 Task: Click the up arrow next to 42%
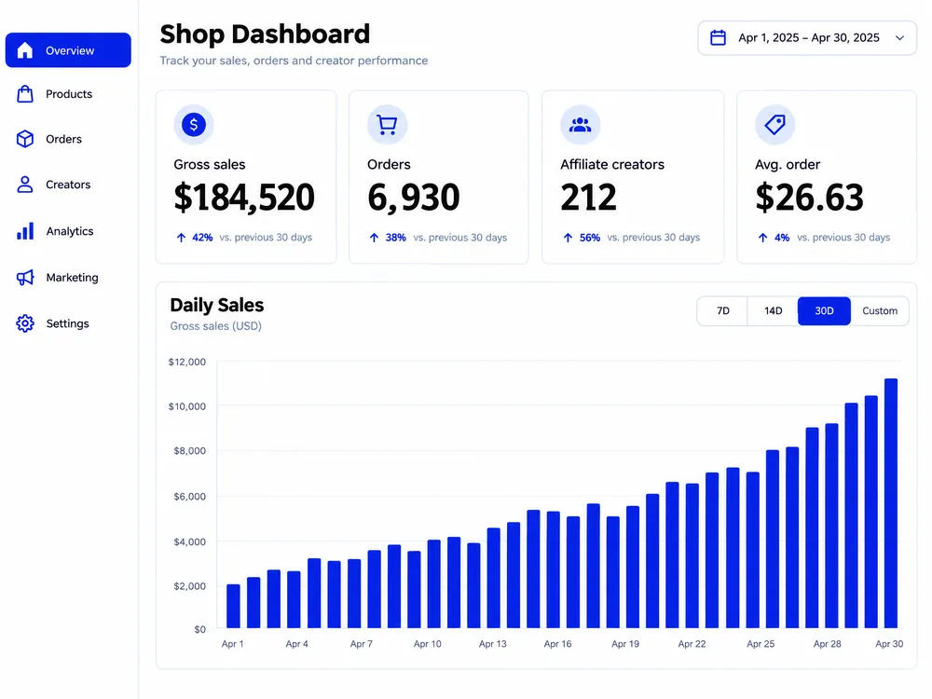[x=182, y=238]
